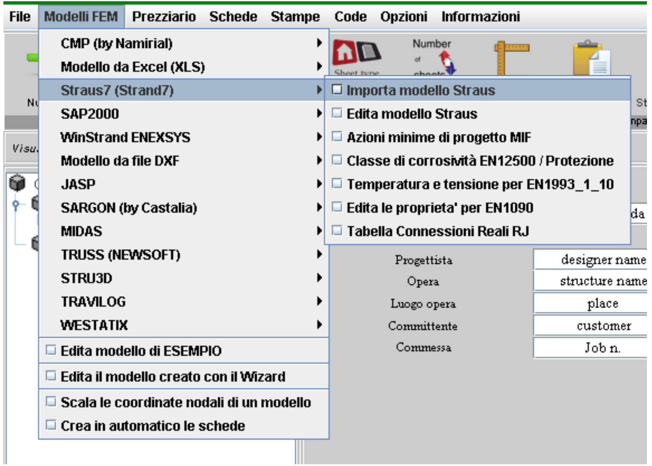
Task: Select Temperatura e tensione per EN1993_1_10
Action: 478,184
